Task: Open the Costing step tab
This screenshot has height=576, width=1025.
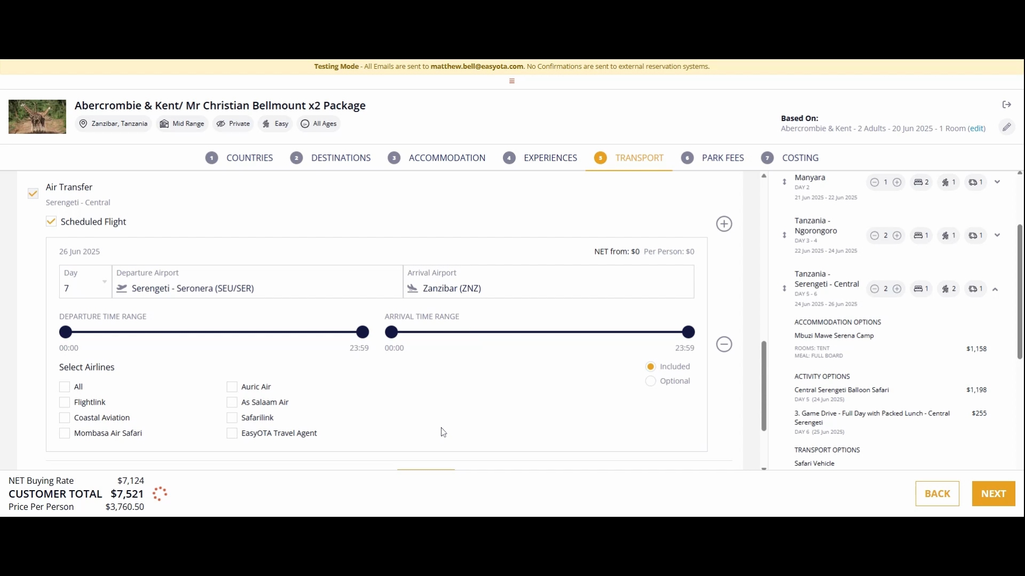Action: point(790,158)
